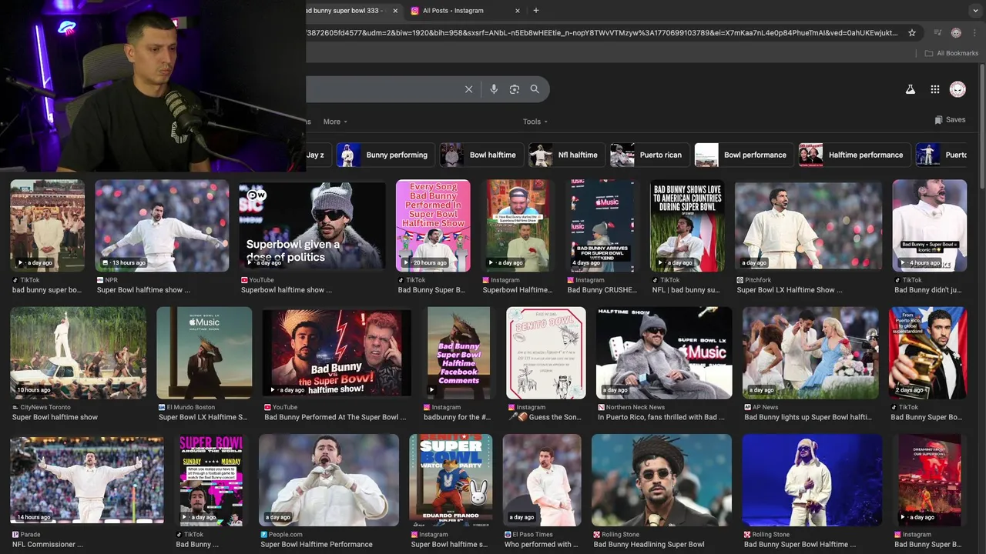Open the Benito Bowl Instagram image
This screenshot has height=554, width=986.
[546, 352]
